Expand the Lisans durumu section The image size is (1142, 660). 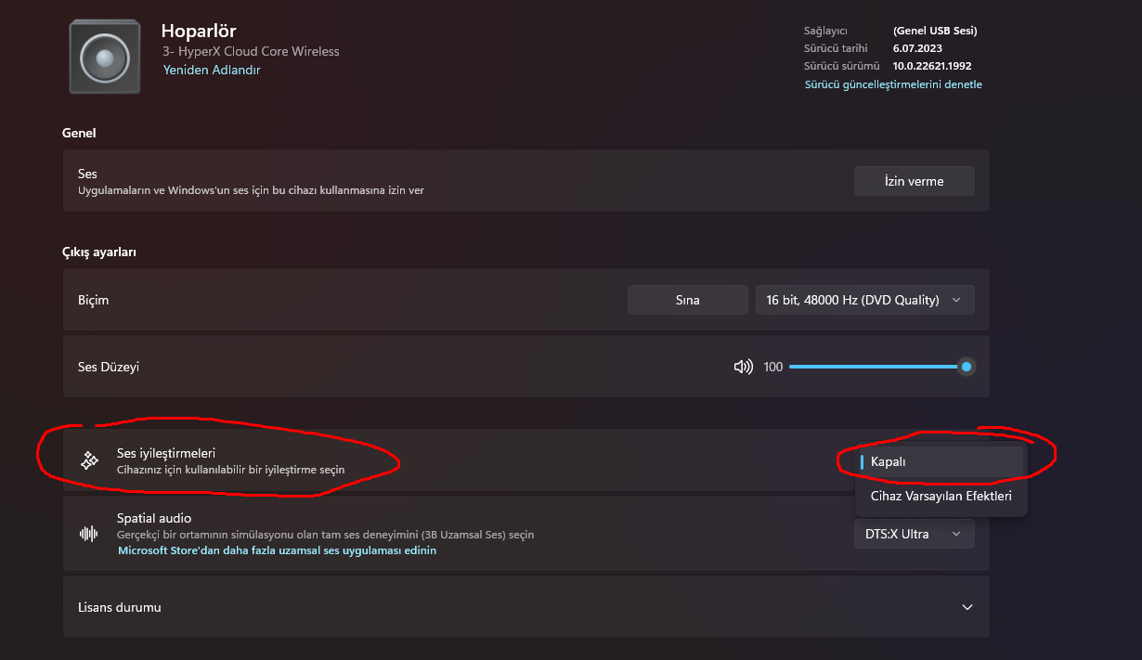point(967,607)
